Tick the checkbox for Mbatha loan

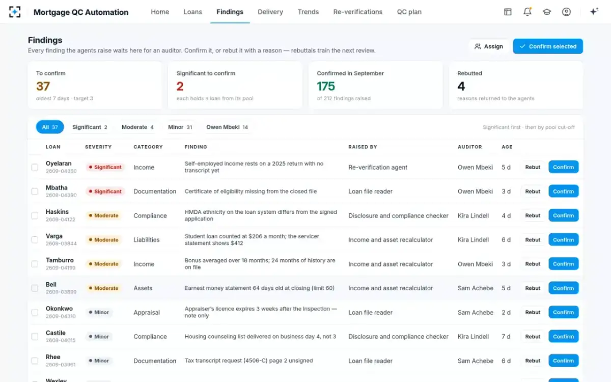pyautogui.click(x=35, y=192)
